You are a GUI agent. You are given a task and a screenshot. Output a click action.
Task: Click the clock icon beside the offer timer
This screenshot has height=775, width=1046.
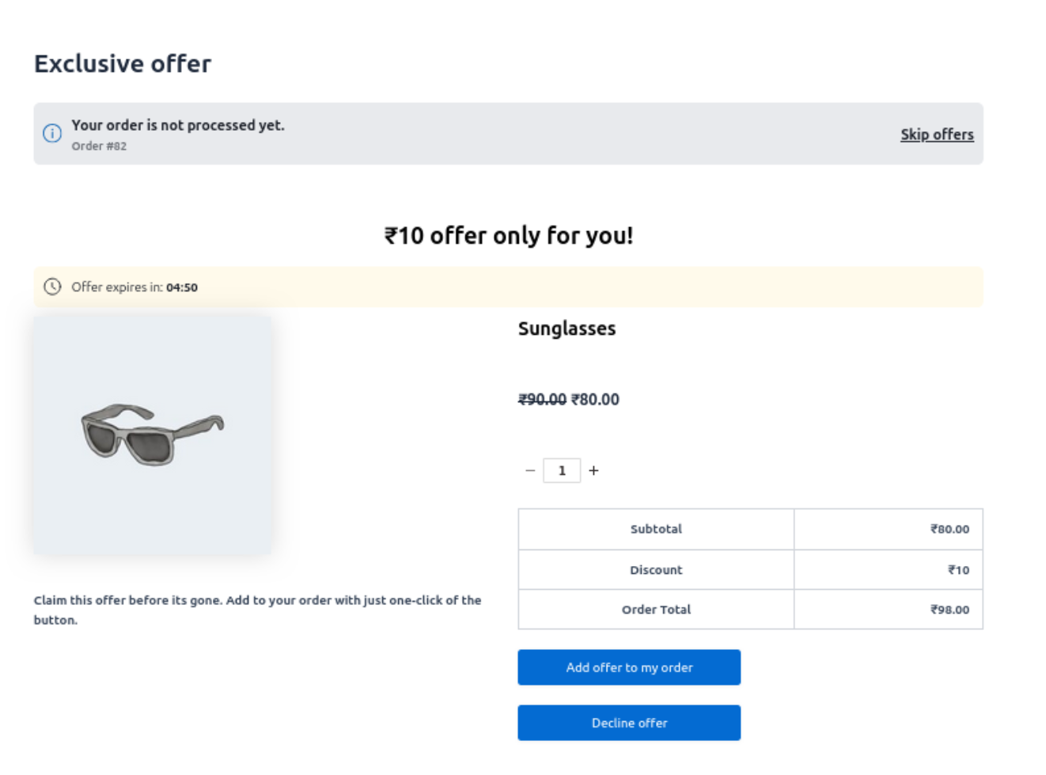[x=52, y=287]
